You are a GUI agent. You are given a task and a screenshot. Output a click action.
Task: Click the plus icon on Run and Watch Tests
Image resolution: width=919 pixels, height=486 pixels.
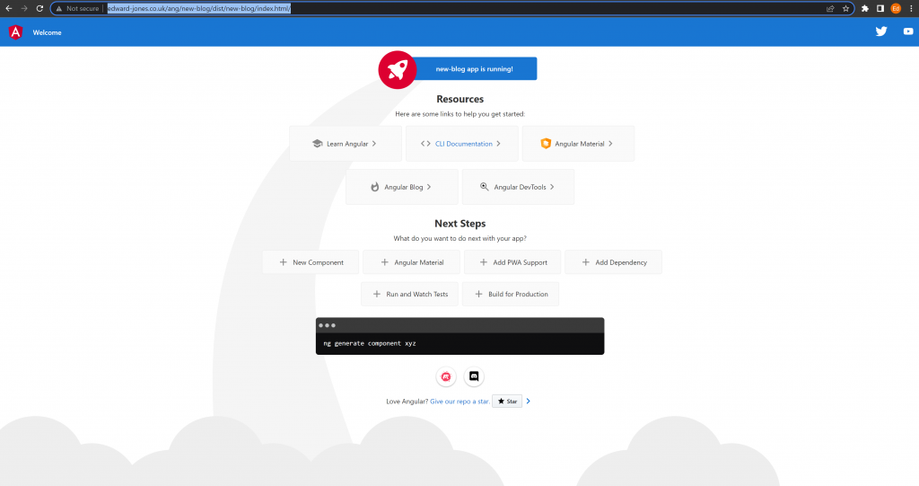(x=377, y=294)
